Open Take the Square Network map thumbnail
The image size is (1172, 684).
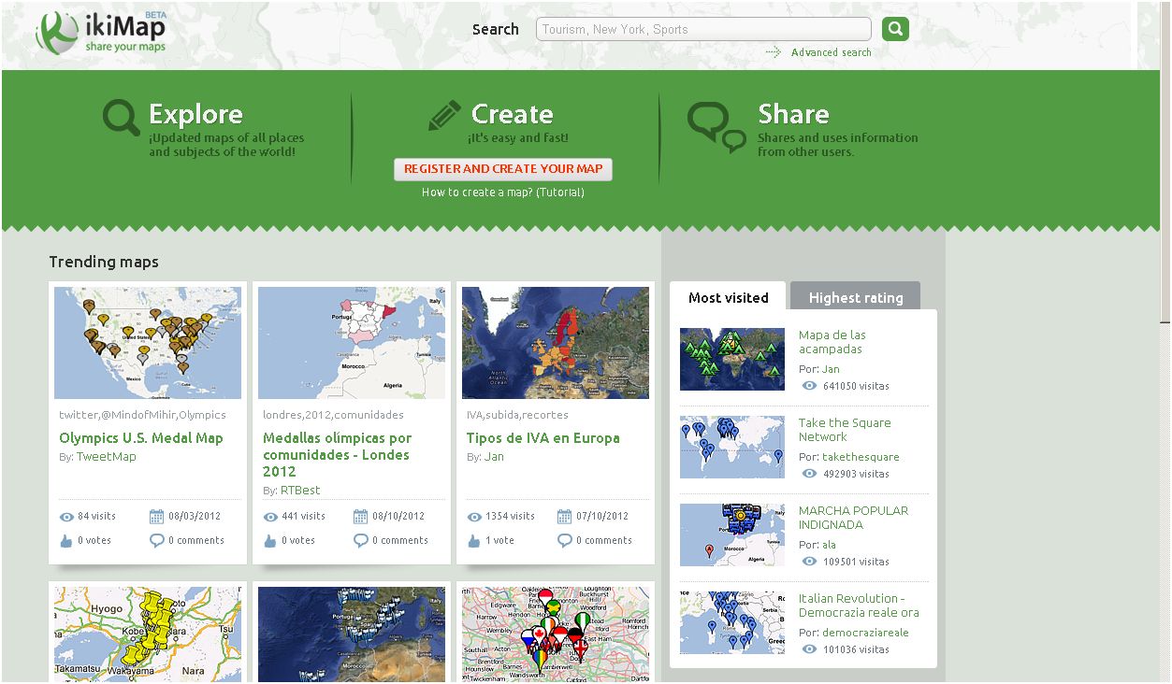(x=731, y=447)
